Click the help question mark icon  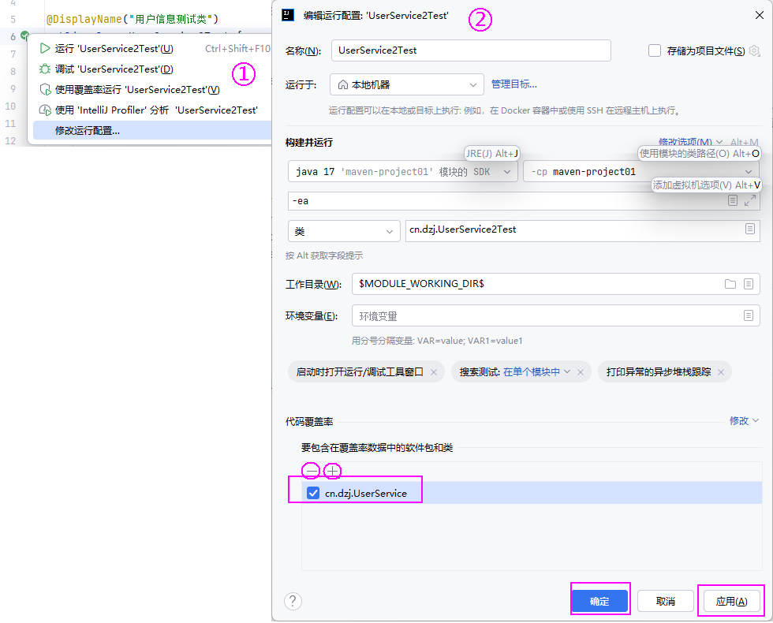[x=293, y=601]
